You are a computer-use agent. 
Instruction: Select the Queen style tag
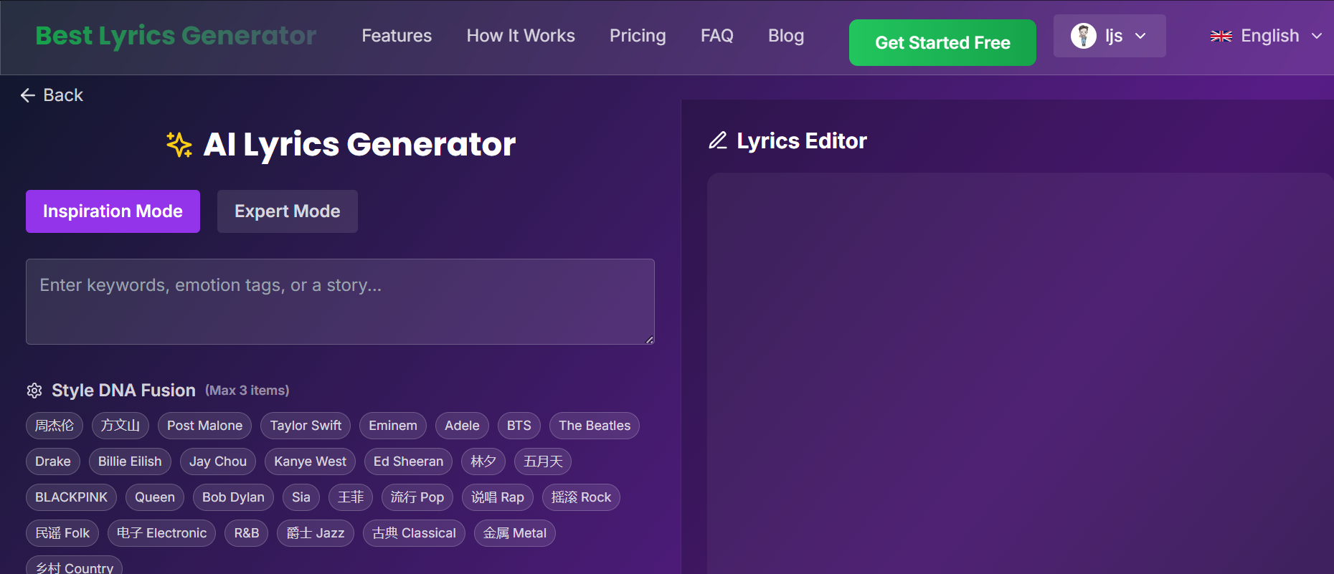(x=155, y=497)
